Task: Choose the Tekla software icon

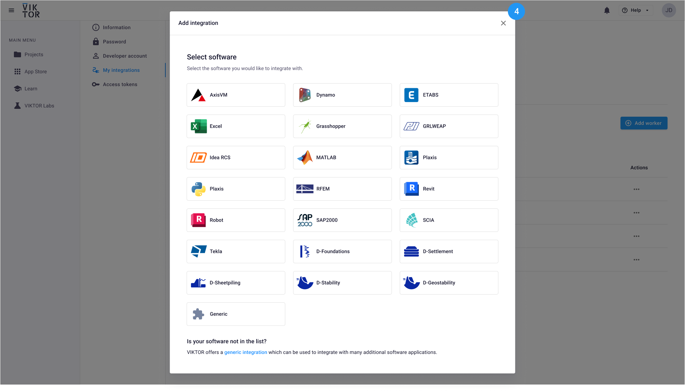Action: click(x=198, y=251)
